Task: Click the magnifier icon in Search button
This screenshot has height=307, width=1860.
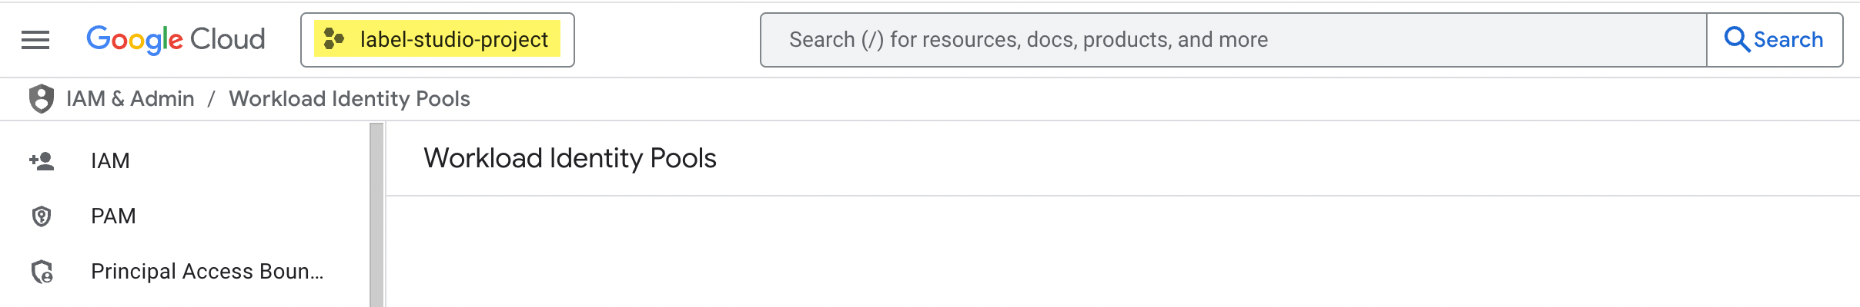Action: 1737,40
